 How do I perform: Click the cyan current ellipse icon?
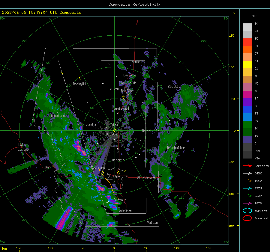[247, 211]
